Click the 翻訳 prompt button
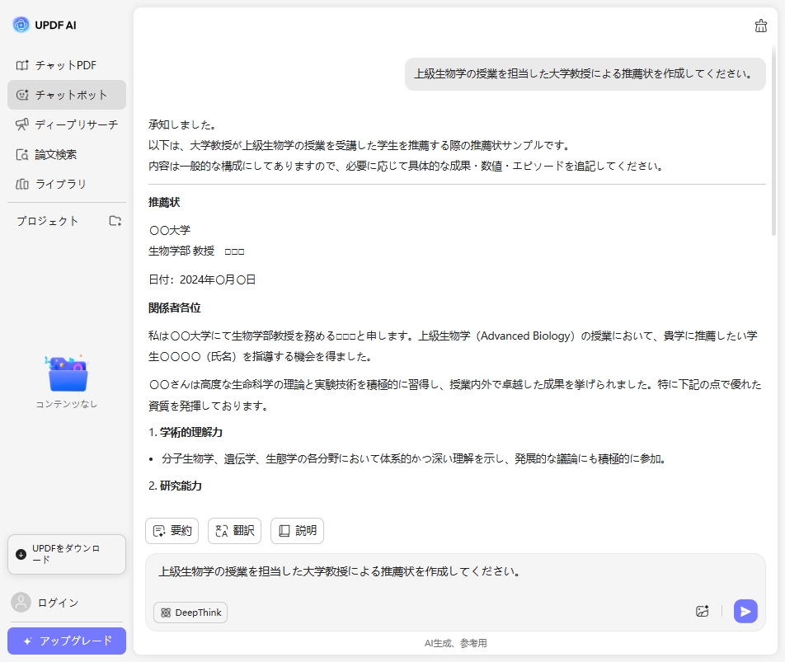The width and height of the screenshot is (785, 662). pyautogui.click(x=234, y=530)
